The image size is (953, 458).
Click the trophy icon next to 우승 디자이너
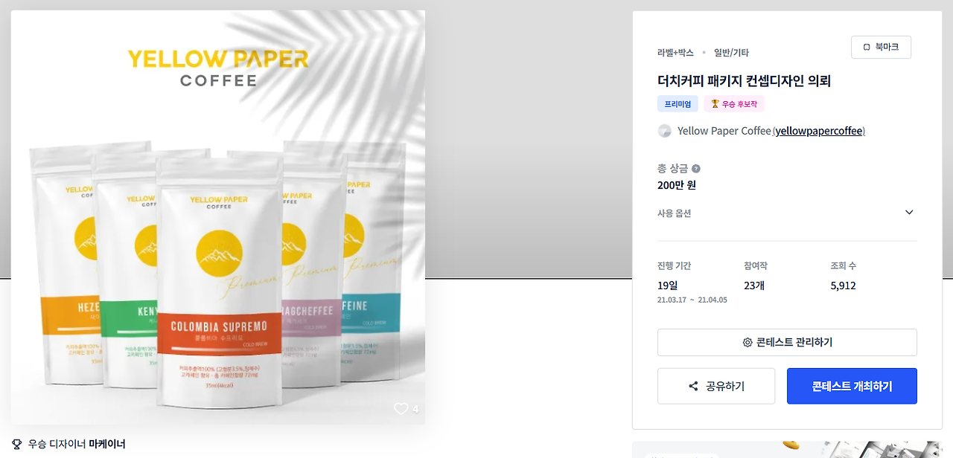click(x=17, y=444)
